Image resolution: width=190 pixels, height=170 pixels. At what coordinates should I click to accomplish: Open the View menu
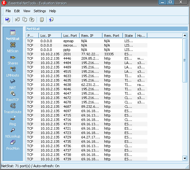(27, 11)
